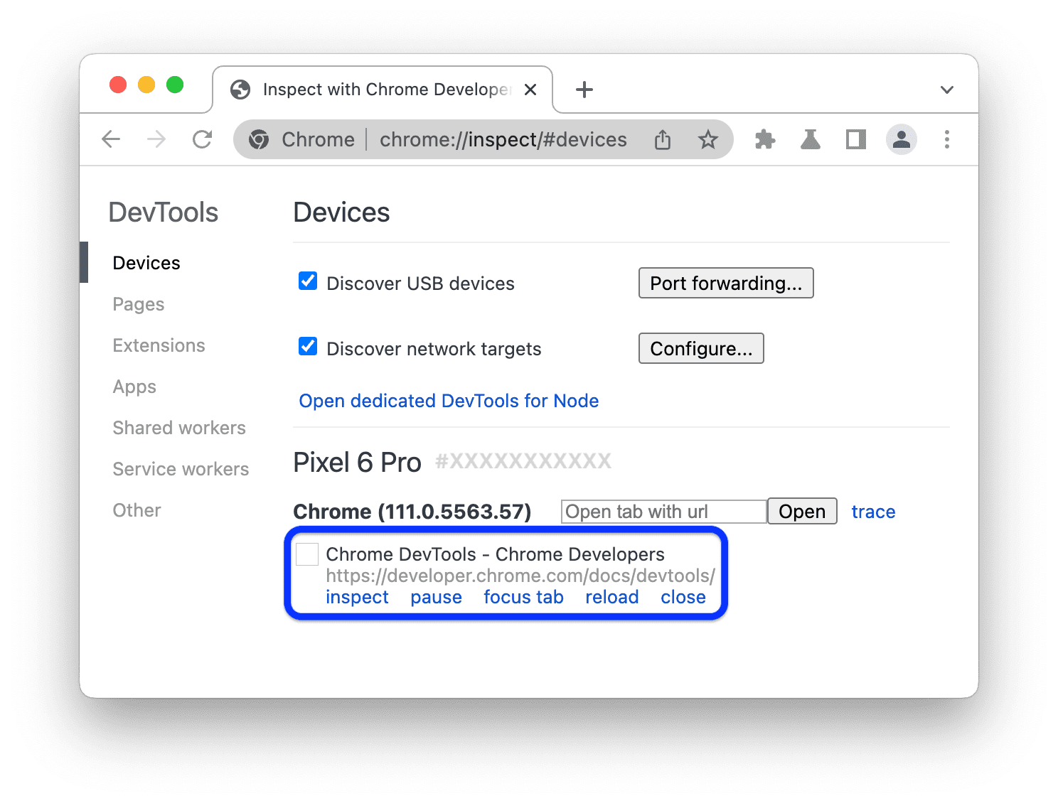This screenshot has height=803, width=1058.
Task: Check the Chrome DevTools target checkbox
Action: (306, 554)
